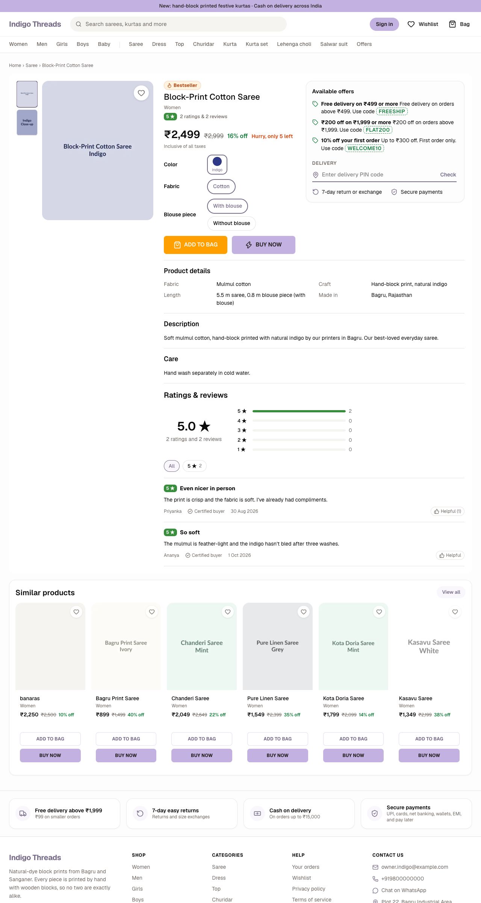This screenshot has height=903, width=481.
Task: View all similar products
Action: tap(451, 592)
